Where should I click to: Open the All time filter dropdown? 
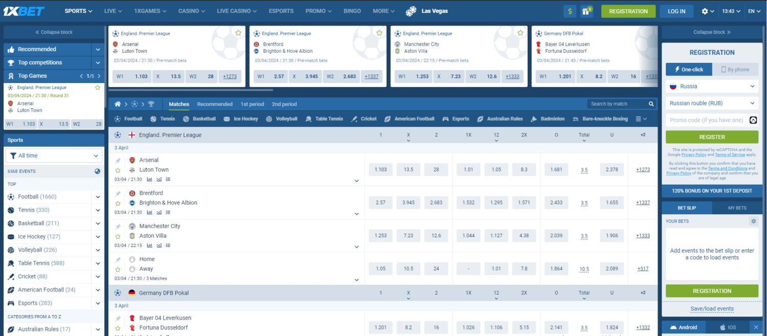[x=53, y=155]
